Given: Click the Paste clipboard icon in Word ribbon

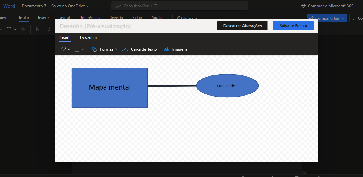Looking at the screenshot, I should tap(9, 29).
